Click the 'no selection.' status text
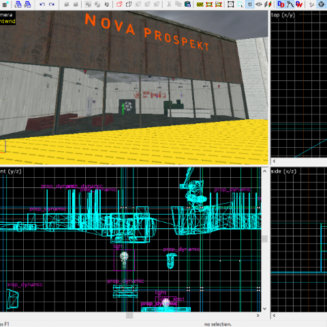The width and height of the screenshot is (327, 327). click(x=217, y=324)
